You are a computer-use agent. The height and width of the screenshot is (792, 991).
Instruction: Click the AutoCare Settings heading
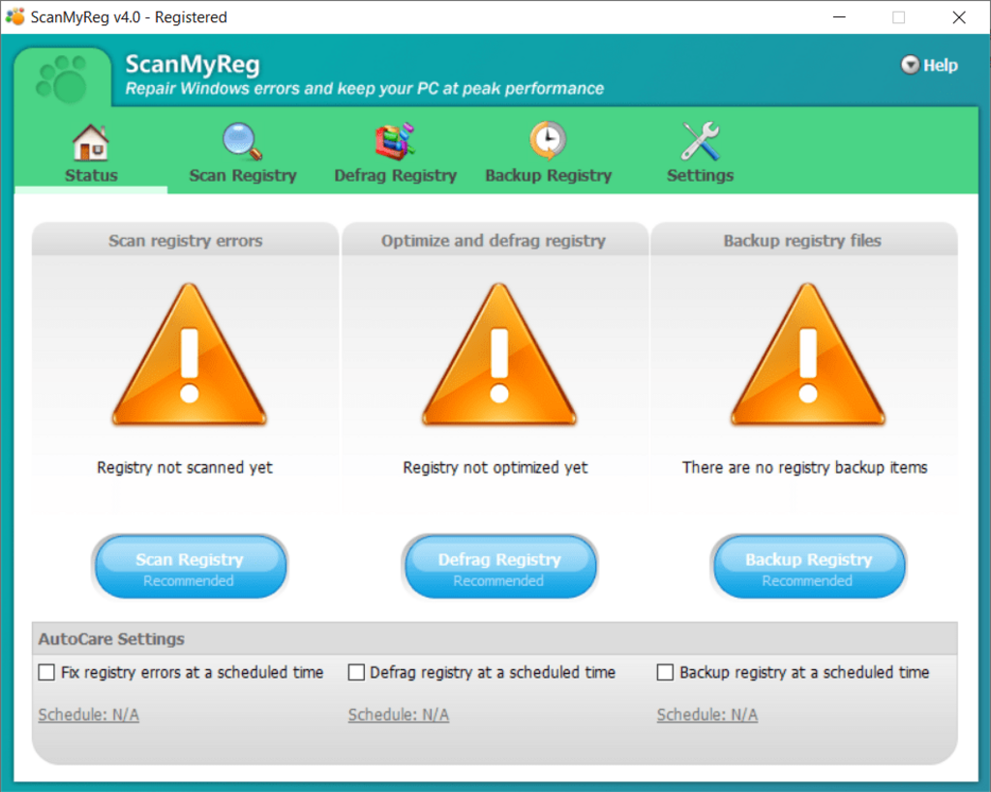point(111,638)
